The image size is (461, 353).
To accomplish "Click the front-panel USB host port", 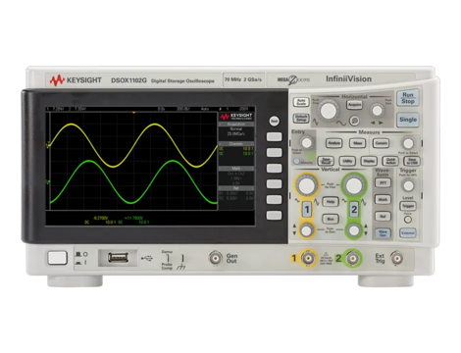I will (x=118, y=258).
